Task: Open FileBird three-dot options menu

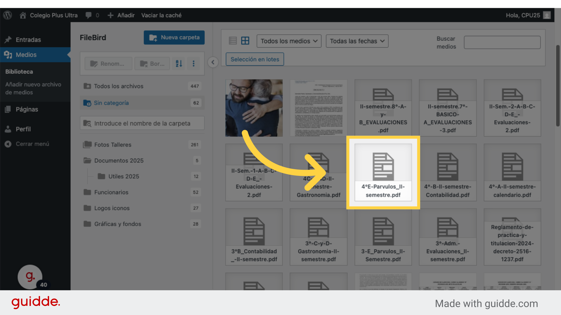Action: (x=193, y=63)
